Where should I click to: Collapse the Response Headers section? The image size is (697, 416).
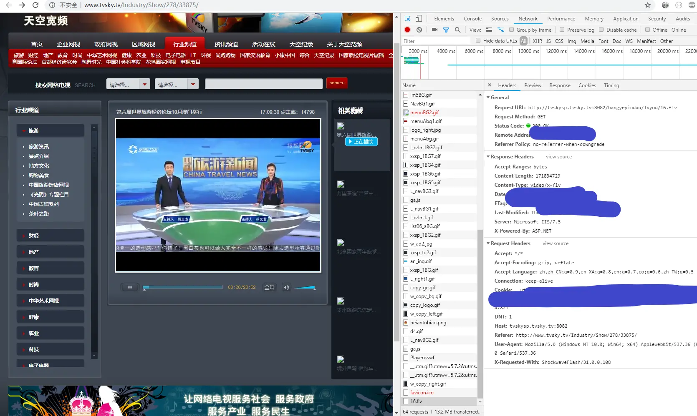tap(488, 156)
